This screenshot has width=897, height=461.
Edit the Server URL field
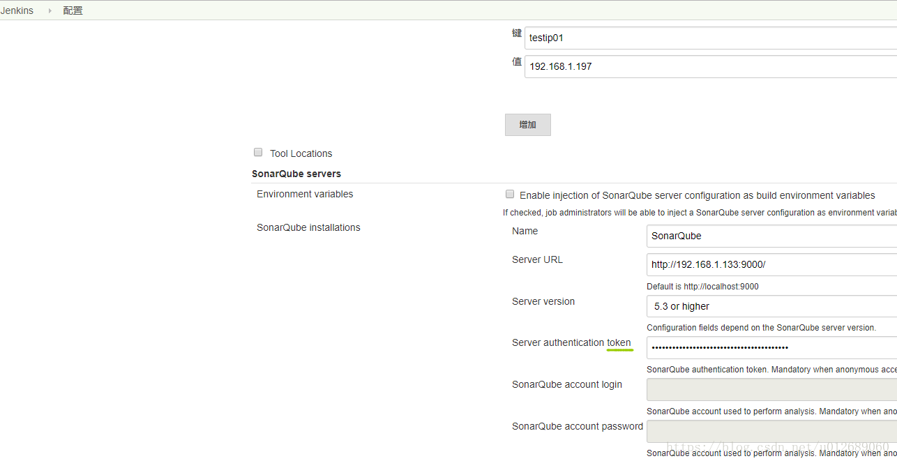pos(771,264)
